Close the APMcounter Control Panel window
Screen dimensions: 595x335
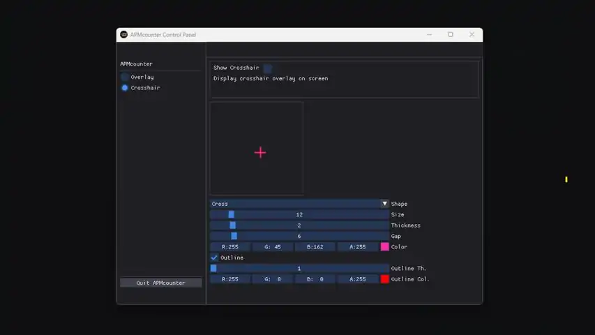tap(472, 35)
